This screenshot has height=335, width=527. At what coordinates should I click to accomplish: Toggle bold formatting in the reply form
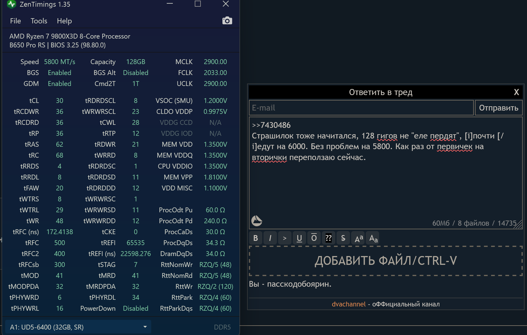(256, 238)
